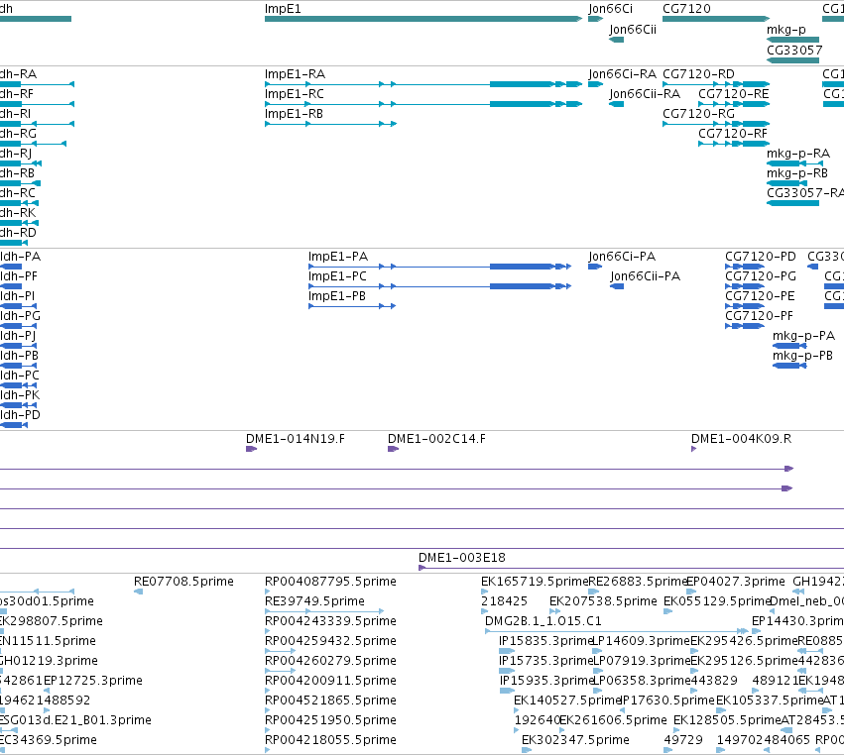Select transcript CG7120-RE
The image size is (844, 755).
733,93
